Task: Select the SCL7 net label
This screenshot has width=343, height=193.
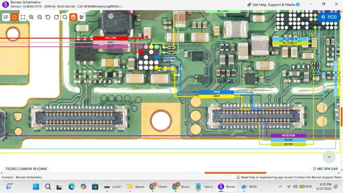Action: [x=111, y=47]
